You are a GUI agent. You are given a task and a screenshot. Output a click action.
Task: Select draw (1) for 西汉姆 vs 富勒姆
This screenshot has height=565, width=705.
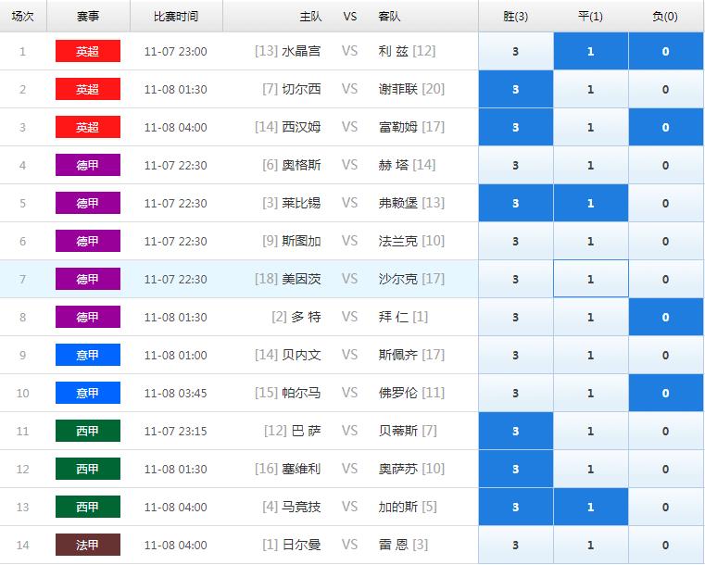tap(590, 127)
